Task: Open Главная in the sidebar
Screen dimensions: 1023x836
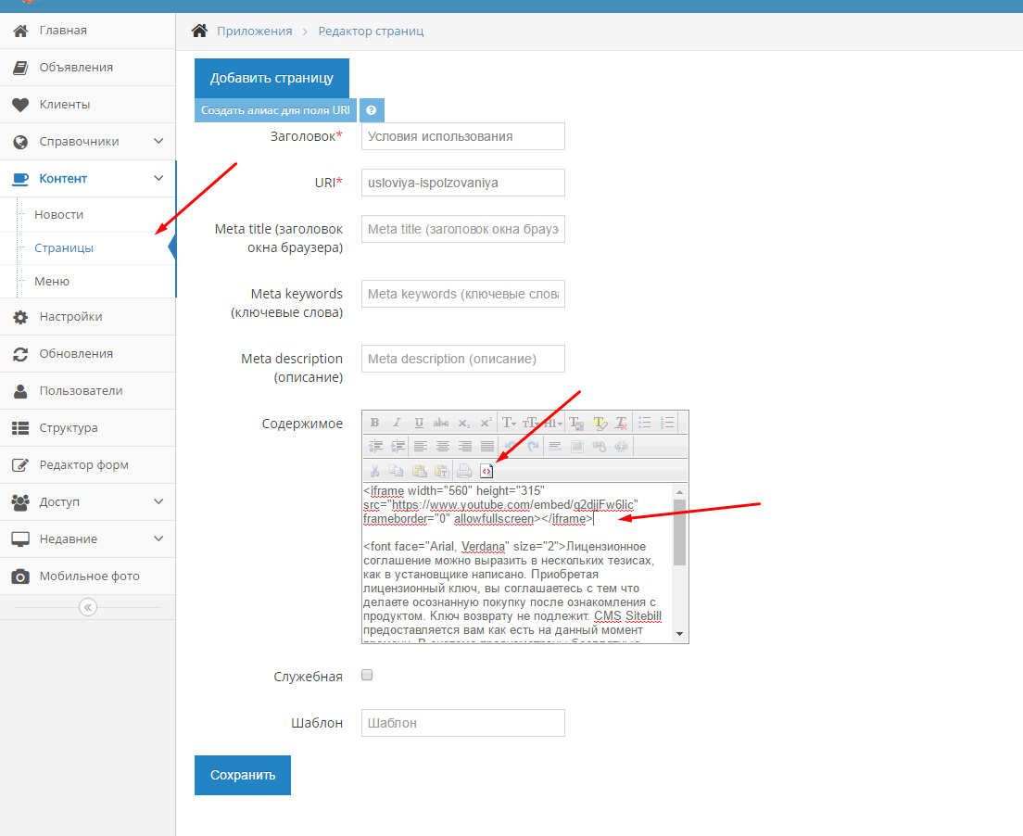Action: (87, 31)
